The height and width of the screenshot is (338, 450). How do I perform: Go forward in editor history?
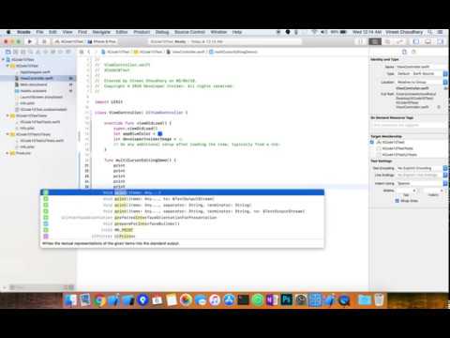tap(96, 52)
